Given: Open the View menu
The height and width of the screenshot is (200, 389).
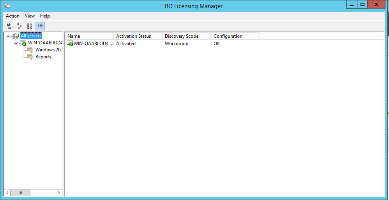Looking at the screenshot, I should (x=30, y=16).
